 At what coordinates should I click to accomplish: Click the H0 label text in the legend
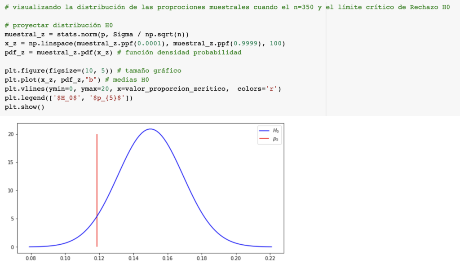(x=276, y=131)
